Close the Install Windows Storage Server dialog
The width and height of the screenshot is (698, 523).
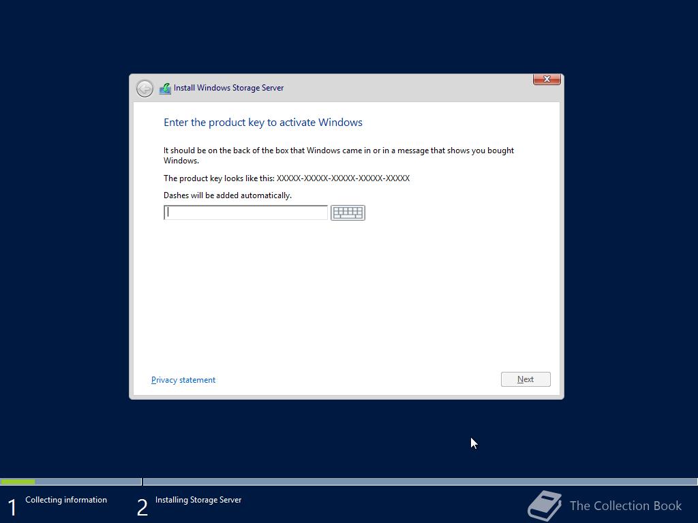(547, 79)
